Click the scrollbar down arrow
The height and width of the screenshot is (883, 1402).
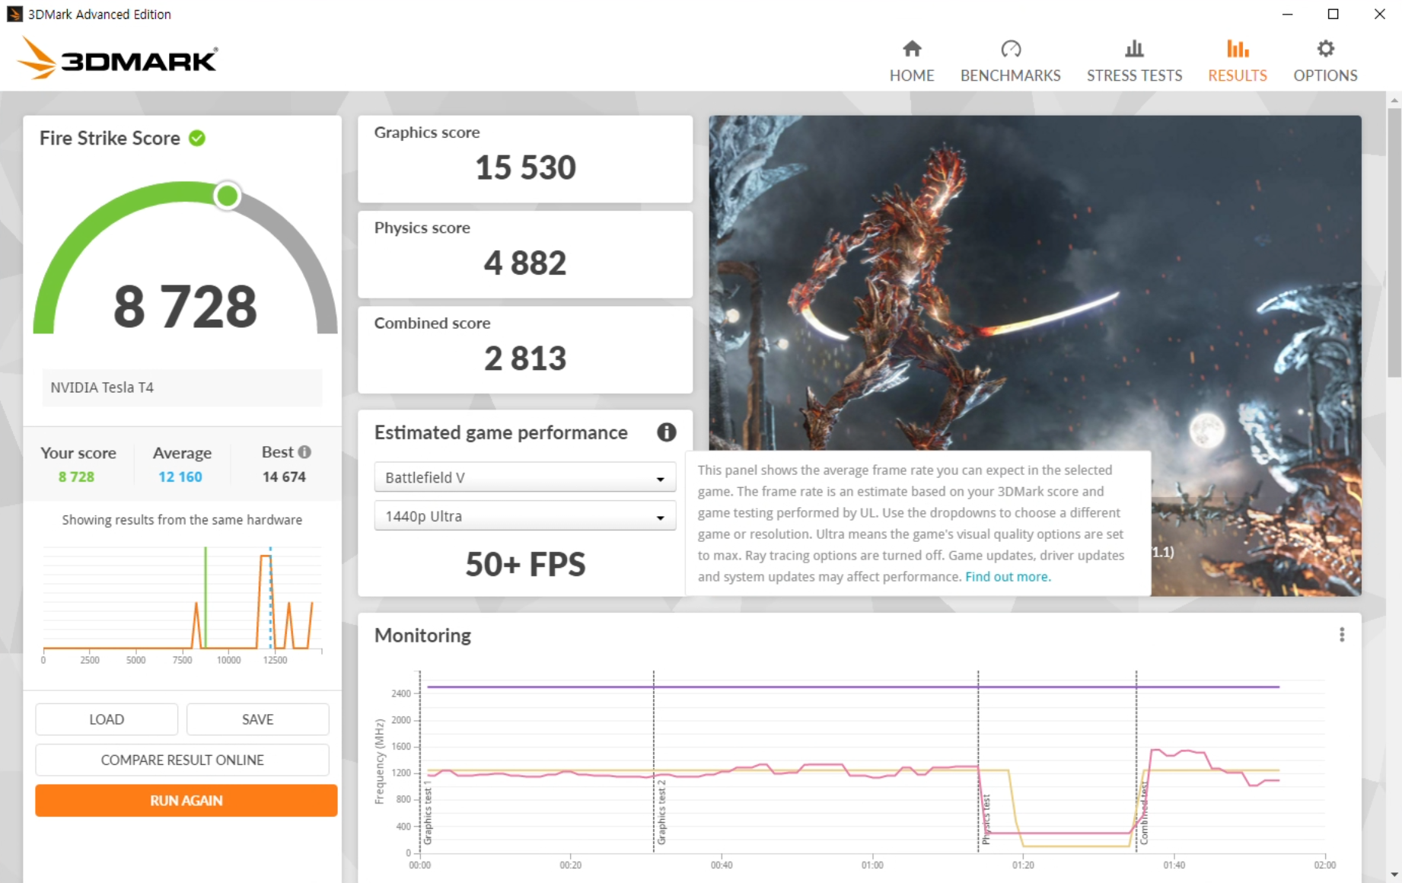click(1394, 875)
